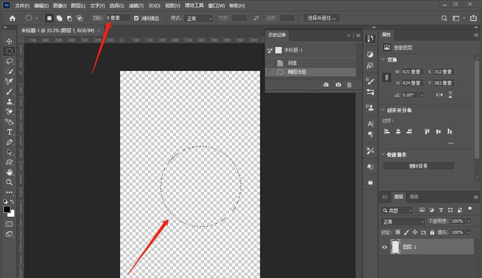The image size is (482, 278).
Task: Open the workspace switcher dropdown
Action: [459, 18]
